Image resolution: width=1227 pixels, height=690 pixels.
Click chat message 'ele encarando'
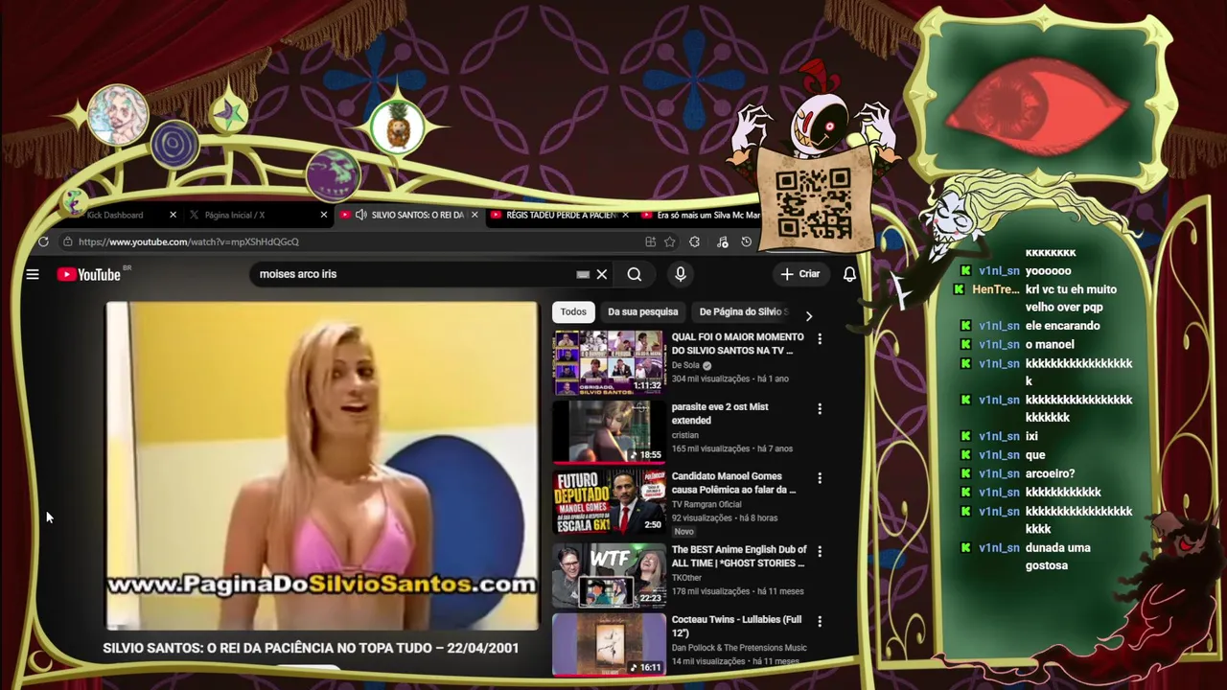(1062, 326)
